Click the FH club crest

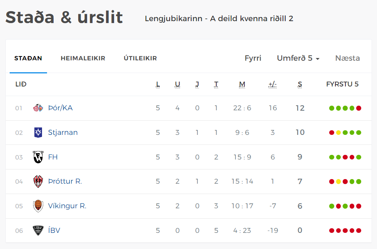coord(38,157)
